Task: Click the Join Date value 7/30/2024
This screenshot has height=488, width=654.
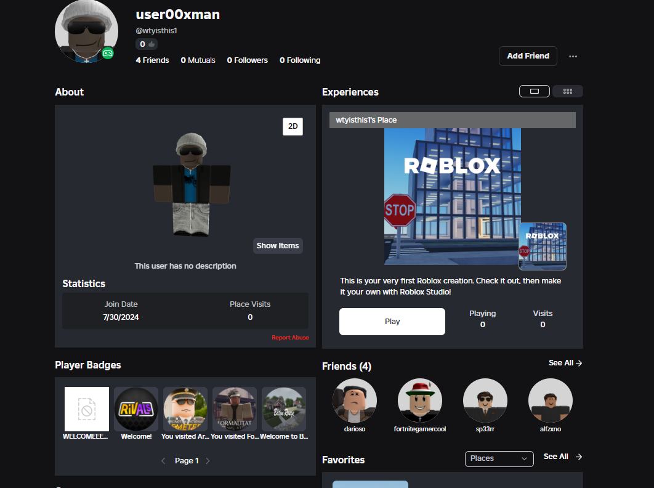Action: pyautogui.click(x=121, y=317)
